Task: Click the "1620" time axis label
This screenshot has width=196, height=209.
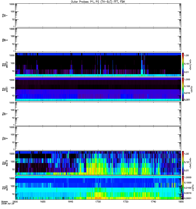Action: (43, 202)
